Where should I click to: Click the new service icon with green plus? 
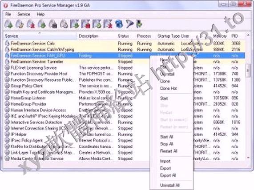pos(9,24)
